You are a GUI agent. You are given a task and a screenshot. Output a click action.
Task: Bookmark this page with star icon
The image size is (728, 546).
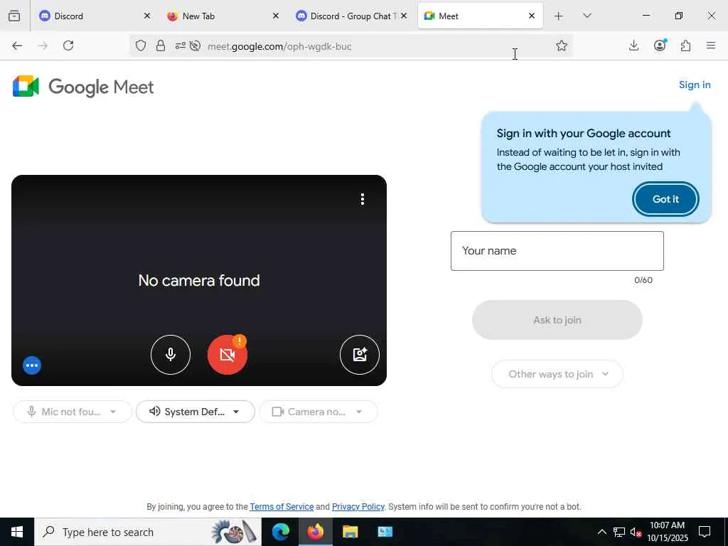pos(562,45)
